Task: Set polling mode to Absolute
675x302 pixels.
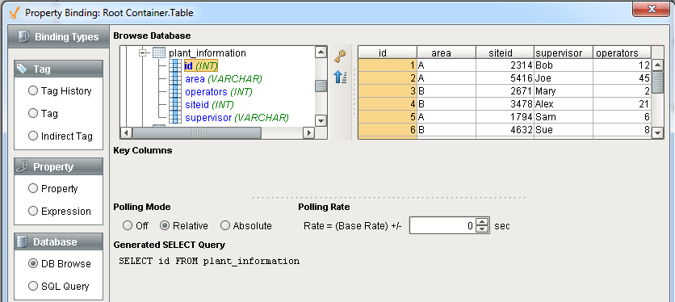Action: [x=225, y=226]
